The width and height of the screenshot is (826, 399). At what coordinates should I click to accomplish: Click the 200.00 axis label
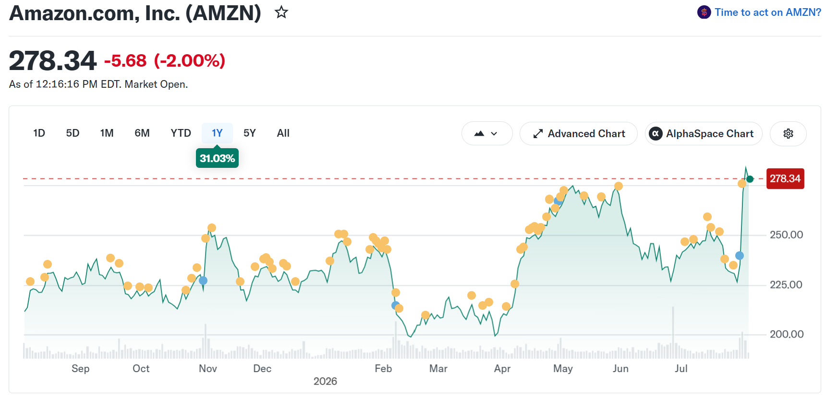(x=786, y=334)
